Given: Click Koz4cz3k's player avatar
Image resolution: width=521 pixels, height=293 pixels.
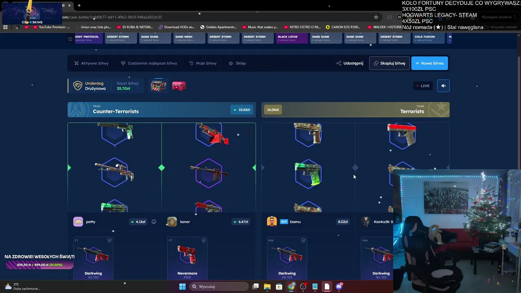Looking at the screenshot, I should [366, 222].
